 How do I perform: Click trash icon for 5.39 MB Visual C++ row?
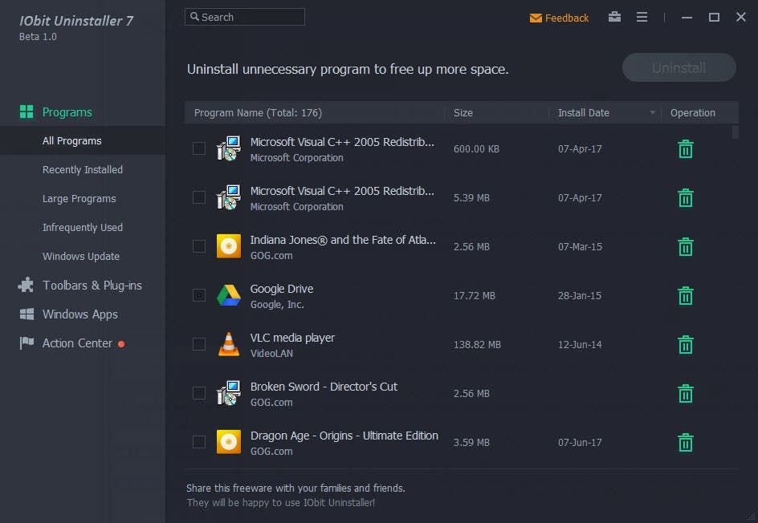685,197
